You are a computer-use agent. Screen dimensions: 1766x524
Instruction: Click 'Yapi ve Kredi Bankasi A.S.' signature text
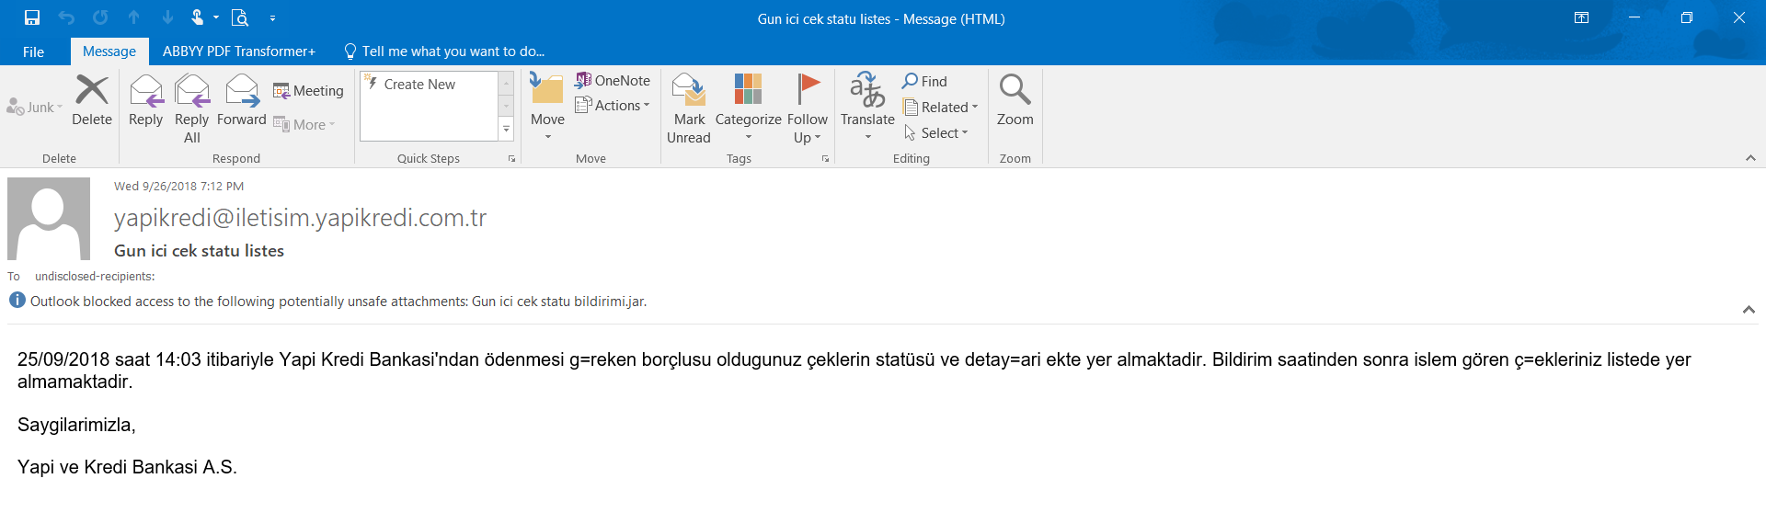click(x=127, y=467)
